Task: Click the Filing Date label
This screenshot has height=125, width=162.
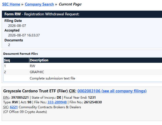Action: [x=13, y=21]
